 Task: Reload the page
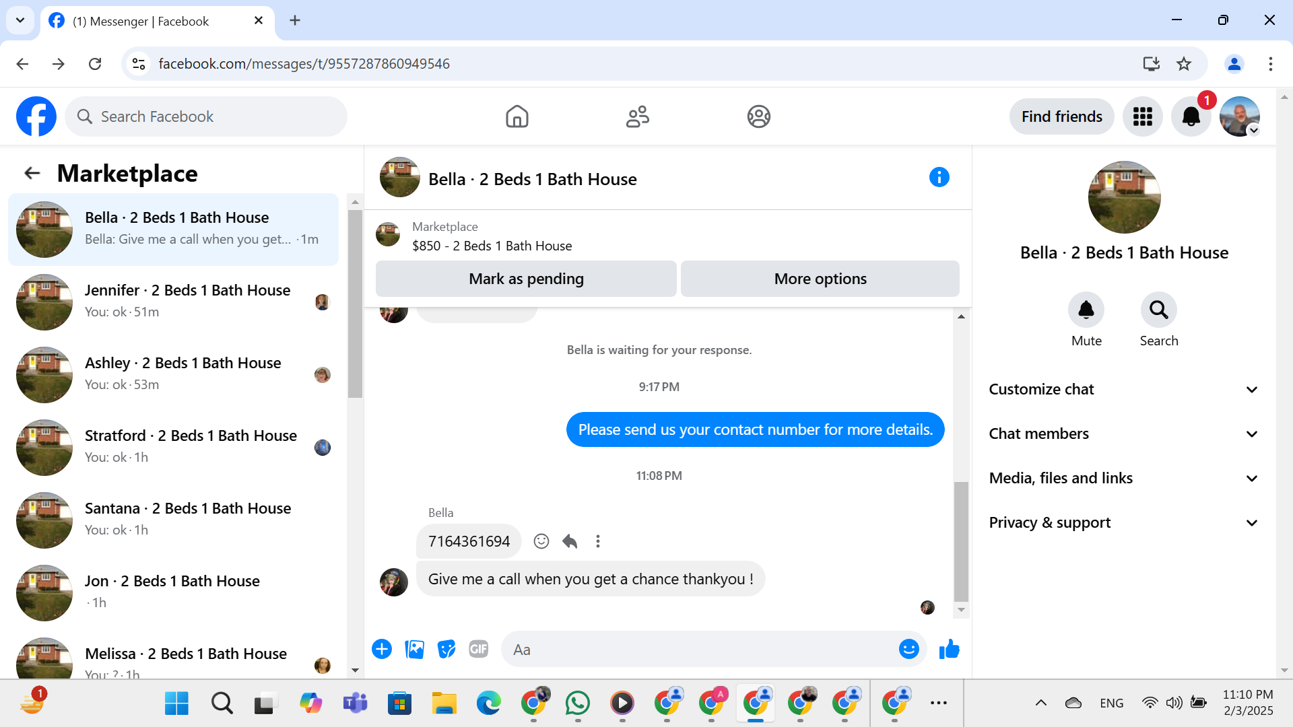point(95,64)
